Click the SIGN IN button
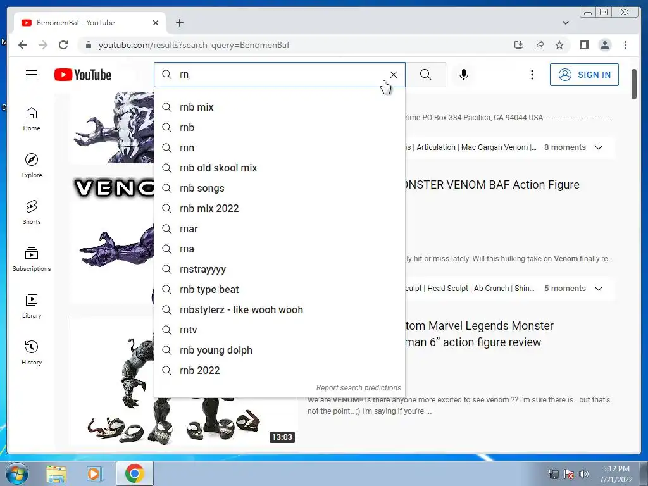Image resolution: width=648 pixels, height=486 pixels. [584, 75]
